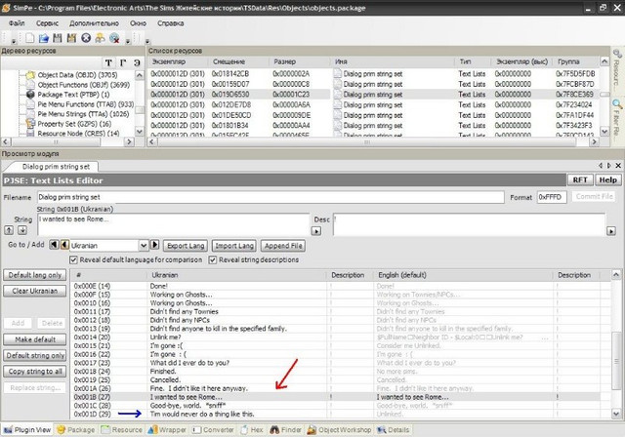Click the Object Data (OBJD) folder icon
Viewport: 625px width, 437px height.
click(x=30, y=75)
